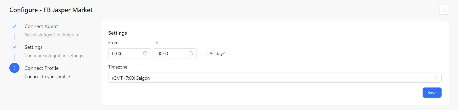Save the integration settings

click(x=432, y=93)
